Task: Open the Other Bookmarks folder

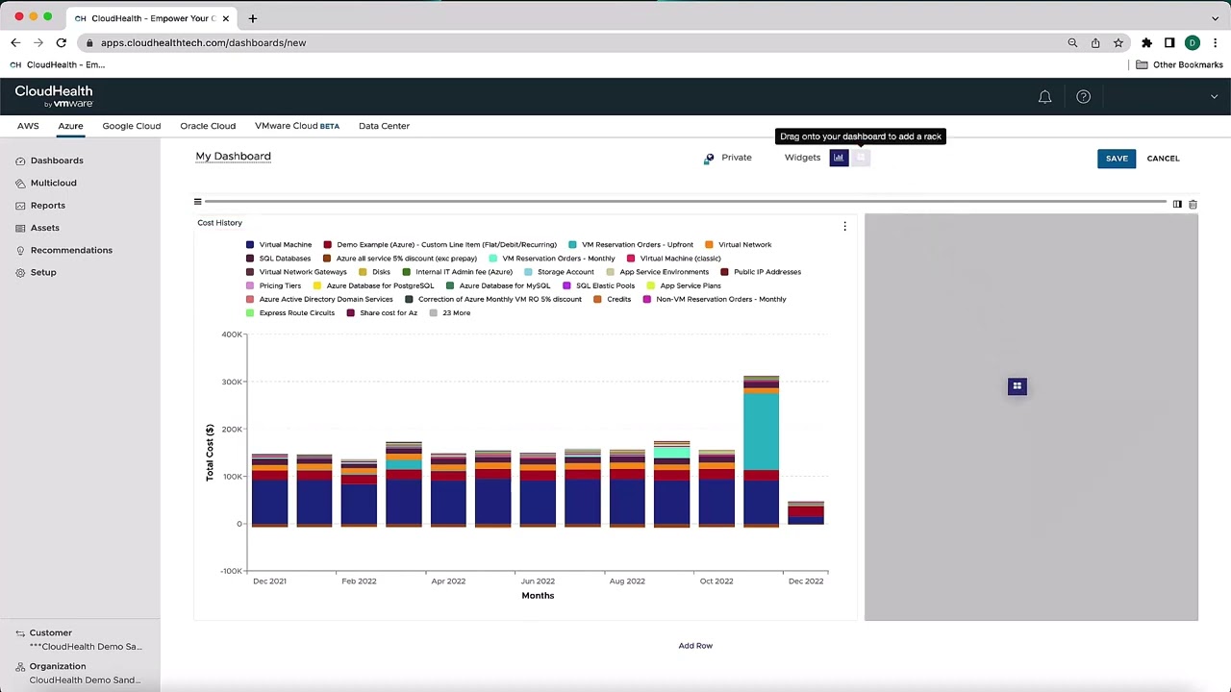Action: (x=1179, y=64)
